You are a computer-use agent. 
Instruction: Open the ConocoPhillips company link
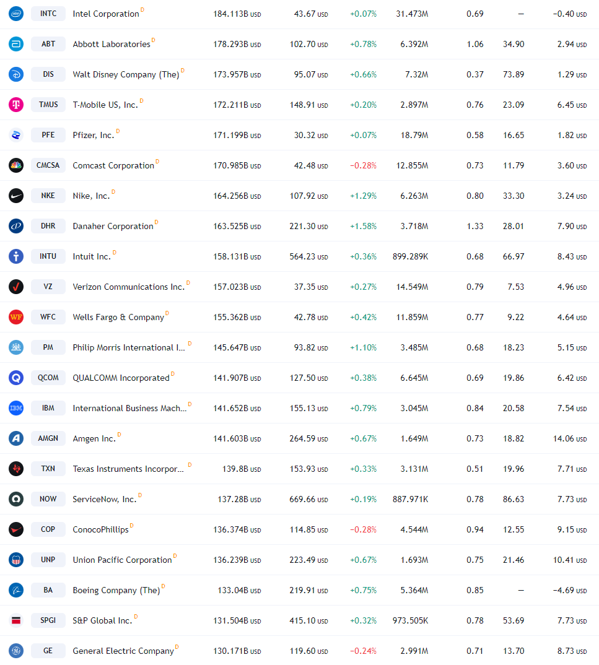[100, 530]
